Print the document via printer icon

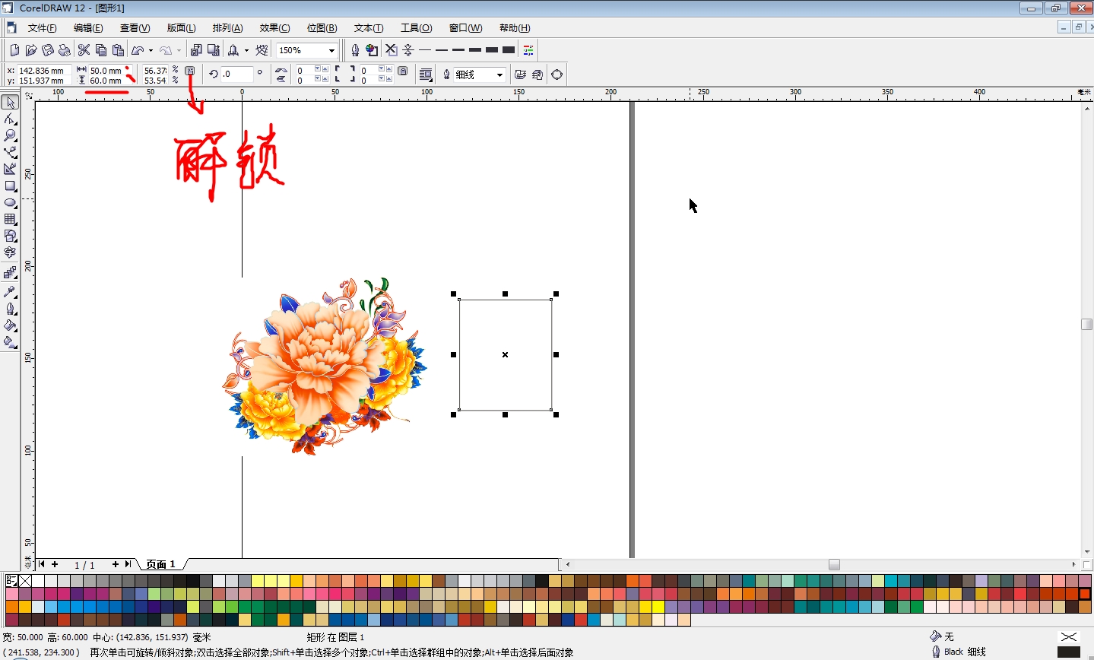(x=65, y=50)
